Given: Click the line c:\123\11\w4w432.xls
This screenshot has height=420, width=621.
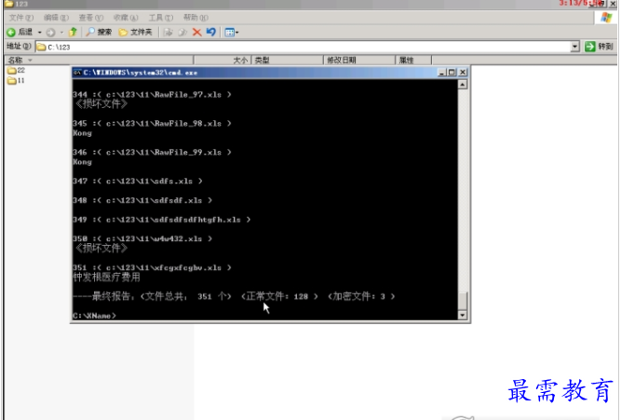Looking at the screenshot, I should click(x=142, y=239).
